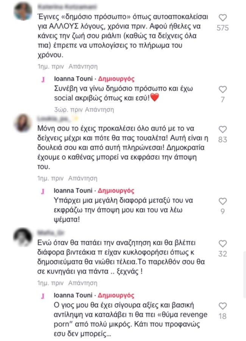Click the comments scrollbar on the right edge

pyautogui.click(x=244, y=275)
